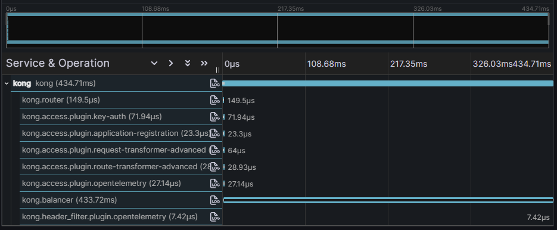Select the kong.access.plugin.route-transformer-advanced span row
The width and height of the screenshot is (557, 230).
(x=121, y=167)
